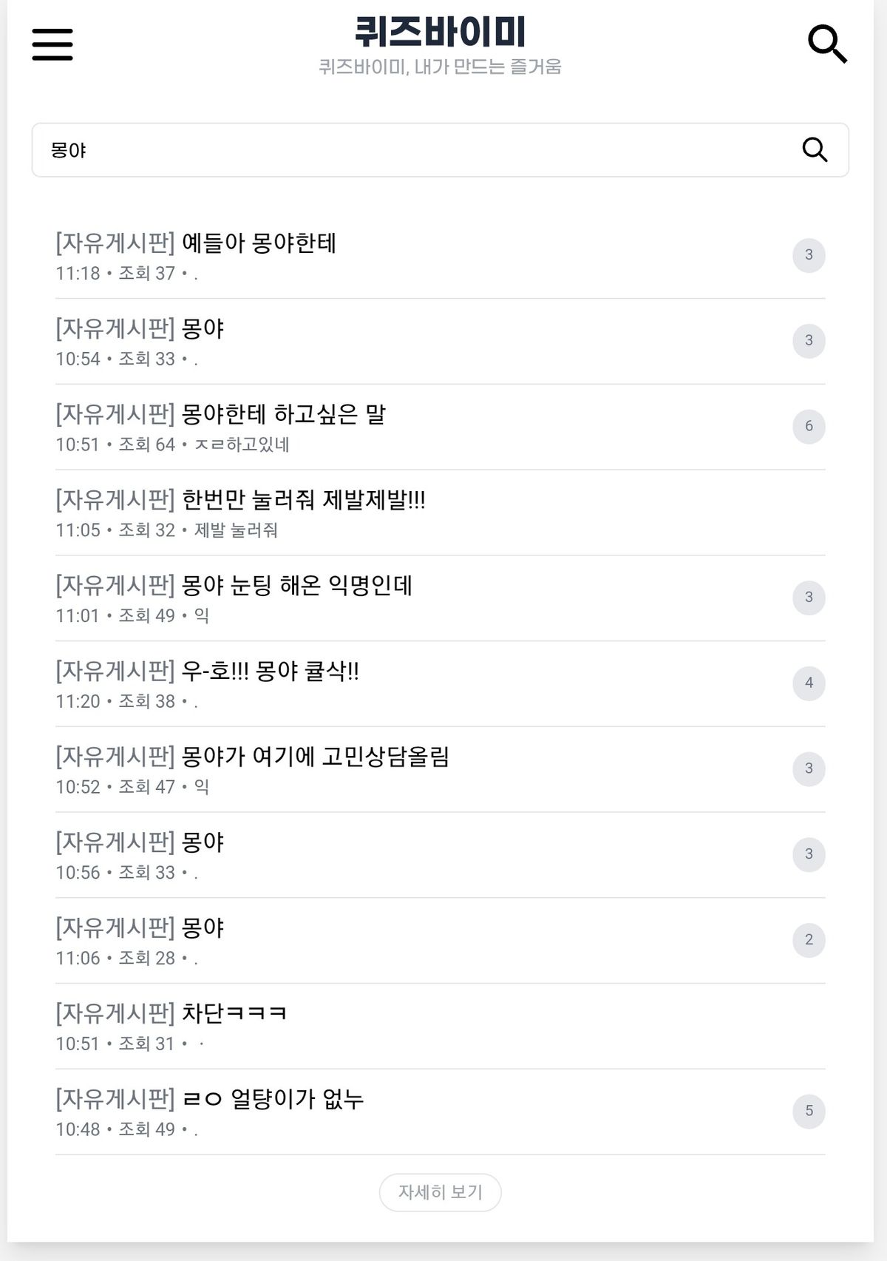
Task: Click comment count badge showing 5
Action: (x=809, y=1111)
